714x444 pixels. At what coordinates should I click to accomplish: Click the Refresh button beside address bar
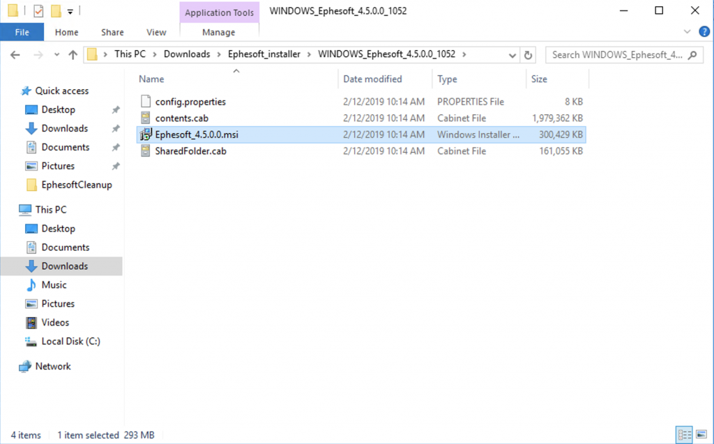click(x=528, y=55)
